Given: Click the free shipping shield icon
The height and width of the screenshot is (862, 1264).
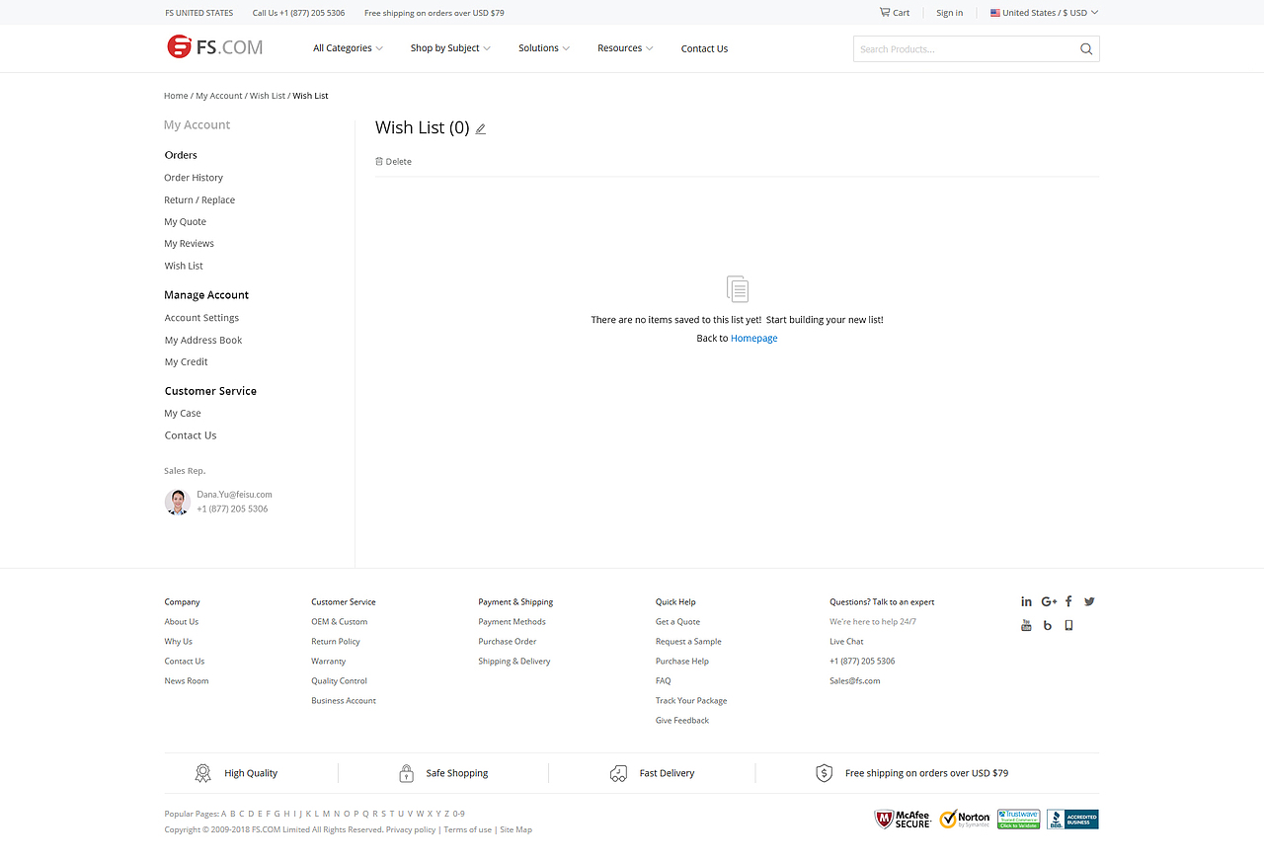Looking at the screenshot, I should [824, 773].
